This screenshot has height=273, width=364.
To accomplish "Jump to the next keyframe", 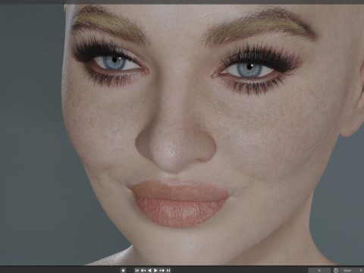I will tap(162, 270).
